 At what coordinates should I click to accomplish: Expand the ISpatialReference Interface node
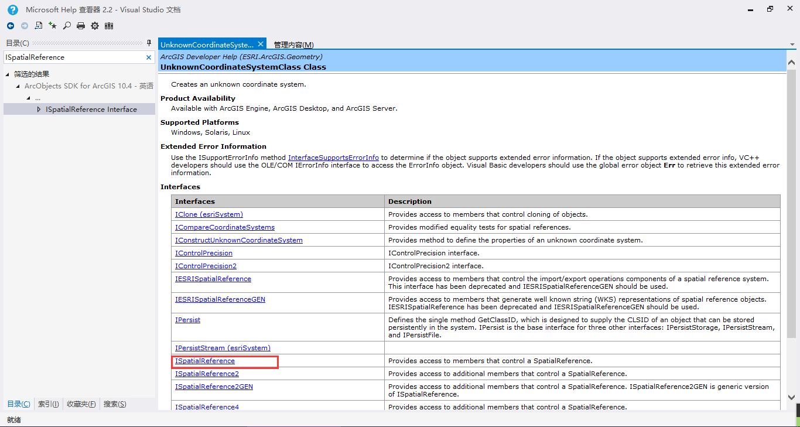coord(39,110)
